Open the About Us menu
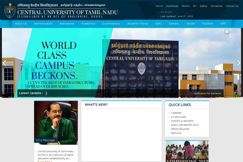Image resolution: width=243 pixels, height=162 pixels. pyautogui.click(x=21, y=23)
